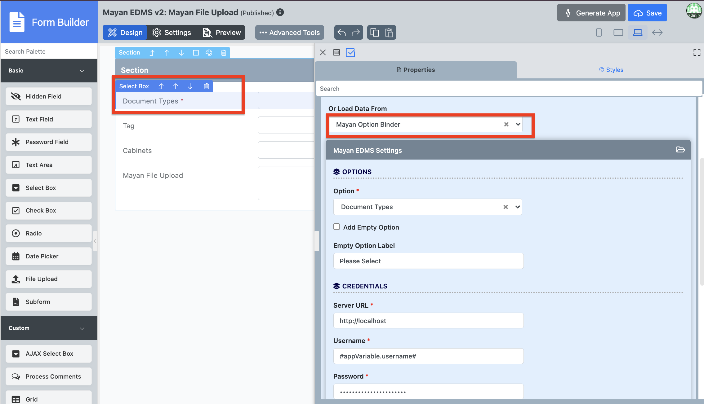
Task: Click the auto-width viewport arrows icon
Action: (x=657, y=33)
